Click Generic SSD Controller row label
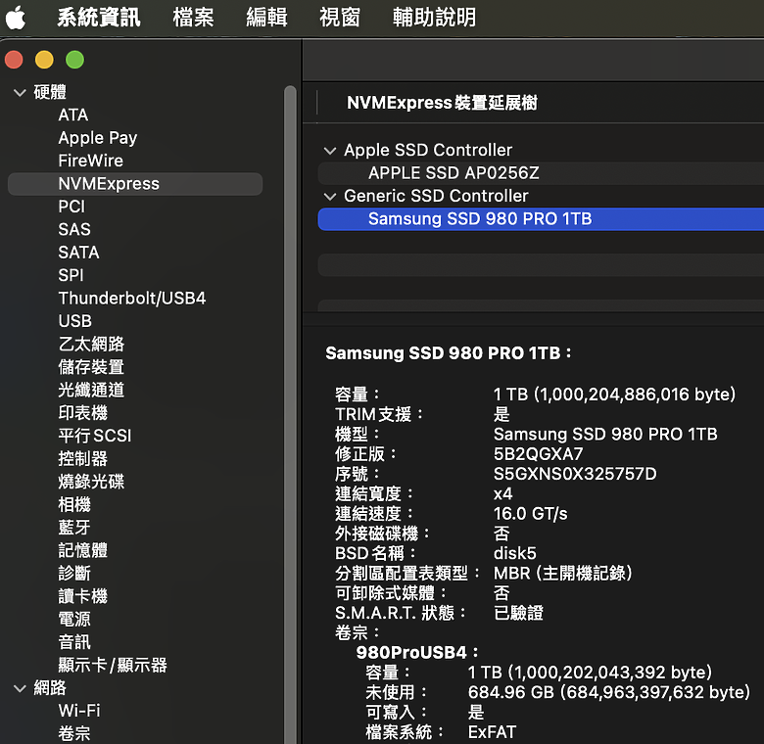This screenshot has width=764, height=744. click(436, 196)
